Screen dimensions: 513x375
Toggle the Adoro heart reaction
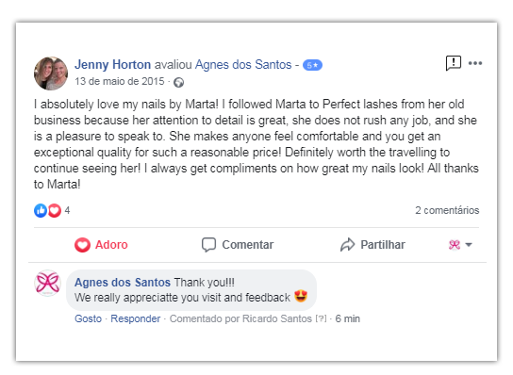click(101, 245)
